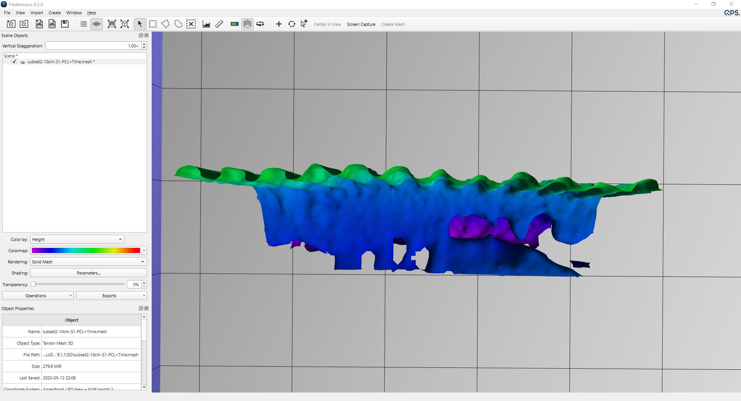Open the Import menu
Screen dimensions: 741x401
(x=37, y=13)
